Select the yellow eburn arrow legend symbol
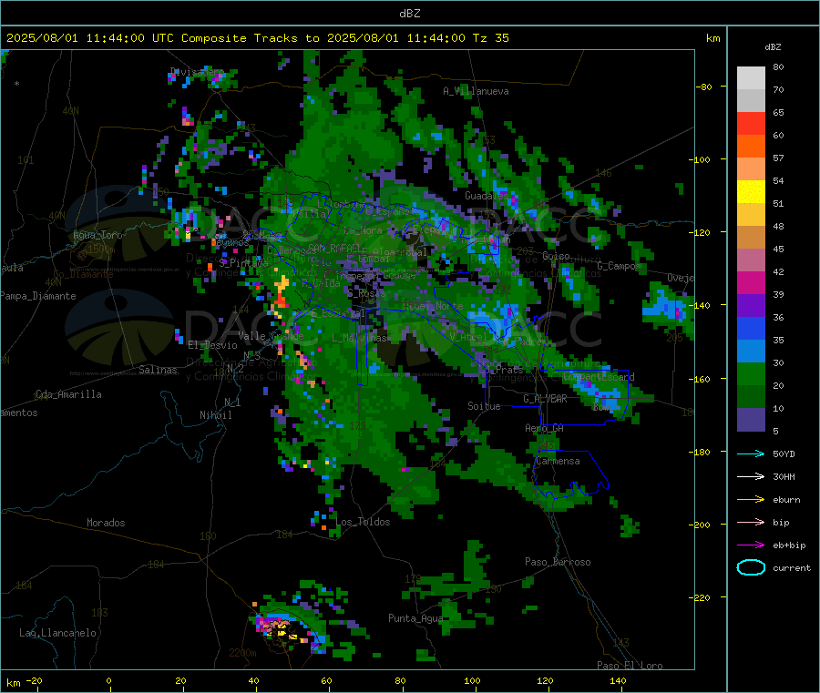820x693 pixels. pos(751,500)
